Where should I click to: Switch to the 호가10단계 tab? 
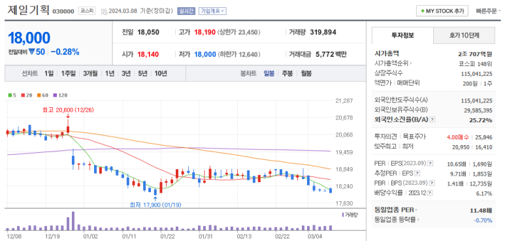click(x=464, y=35)
